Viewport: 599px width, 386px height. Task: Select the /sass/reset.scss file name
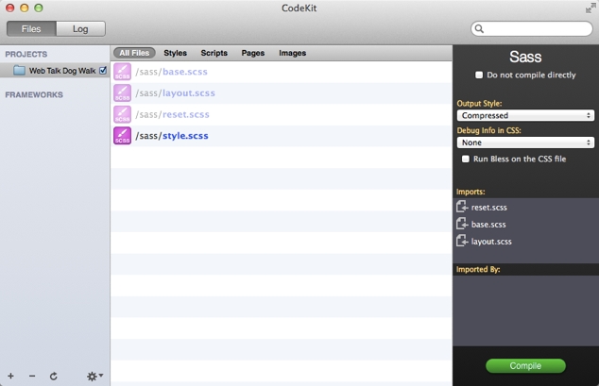172,114
